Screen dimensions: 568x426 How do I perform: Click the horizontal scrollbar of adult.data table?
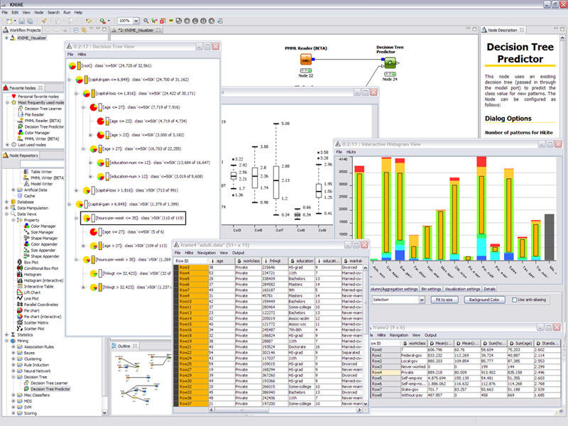[285, 410]
